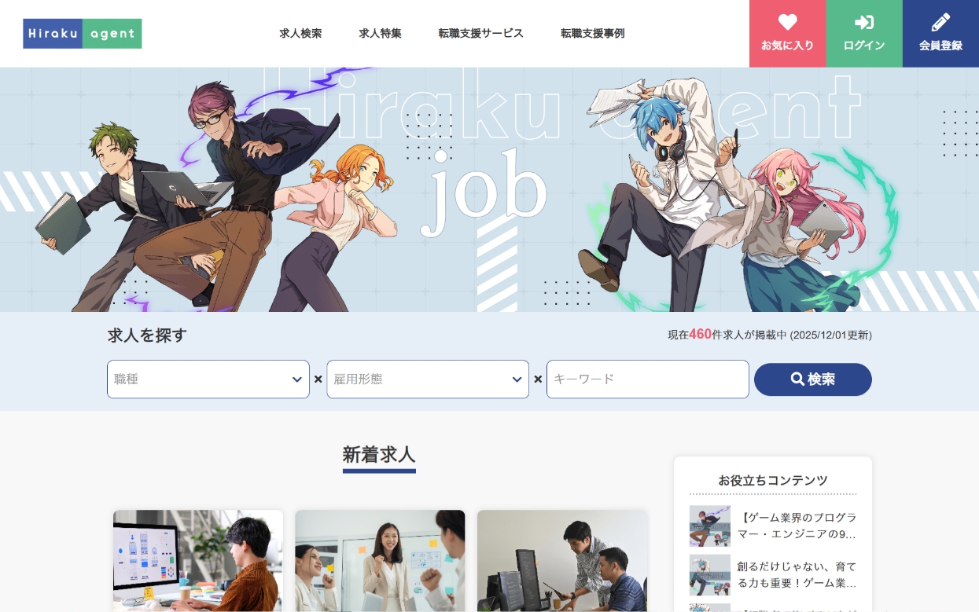Focus the キーワード input field
The height and width of the screenshot is (612, 979).
pos(647,379)
